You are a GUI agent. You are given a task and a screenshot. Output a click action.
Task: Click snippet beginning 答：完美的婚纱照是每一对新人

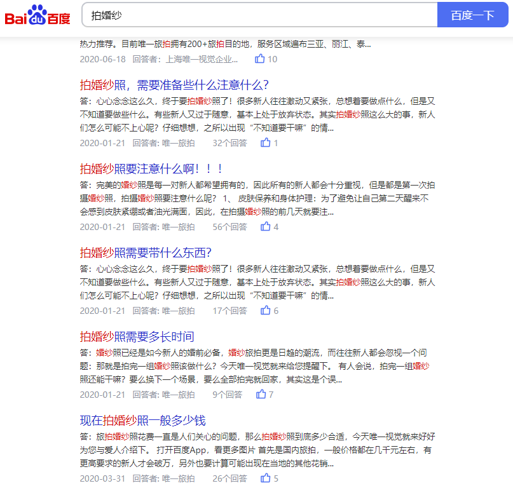(257, 198)
